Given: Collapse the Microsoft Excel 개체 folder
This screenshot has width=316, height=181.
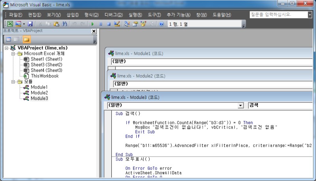Looking at the screenshot, I should coord(13,54).
